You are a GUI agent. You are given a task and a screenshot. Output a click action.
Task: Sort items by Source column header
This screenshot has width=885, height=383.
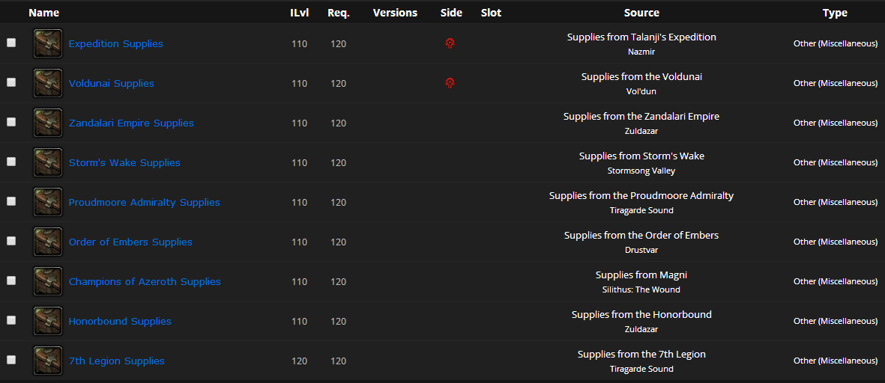641,13
